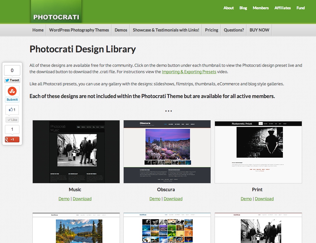Click the StumbleUpon Submit button
The image size is (316, 243).
coord(12,100)
